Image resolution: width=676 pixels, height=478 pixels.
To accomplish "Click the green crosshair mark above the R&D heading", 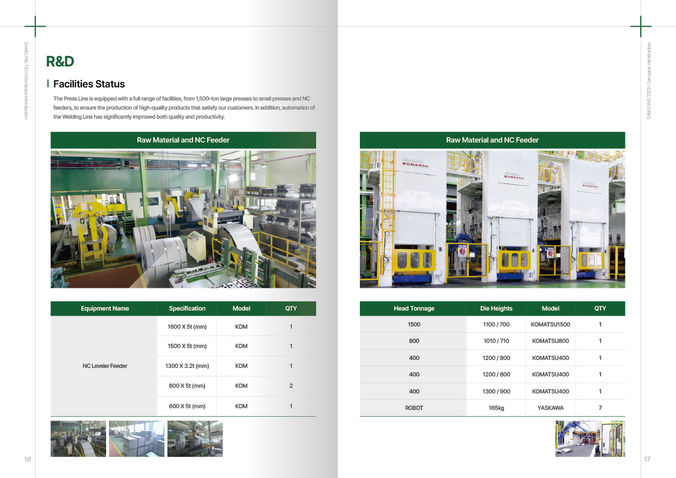I will click(35, 27).
